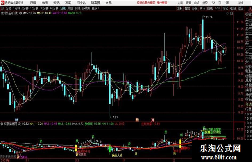252x162 pixels.
Task: Click MA10: 10.48 indicator value
Action: (x=44, y=13)
